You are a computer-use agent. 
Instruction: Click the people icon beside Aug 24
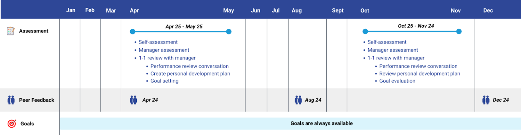point(298,100)
